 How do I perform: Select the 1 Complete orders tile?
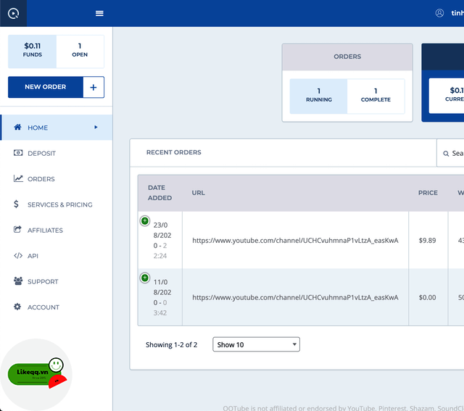(376, 96)
